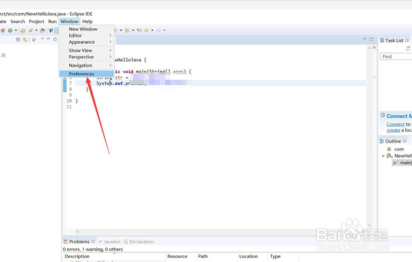Click Collapse All in the left panel
Viewport: 412px width, 262px height.
coord(18,39)
